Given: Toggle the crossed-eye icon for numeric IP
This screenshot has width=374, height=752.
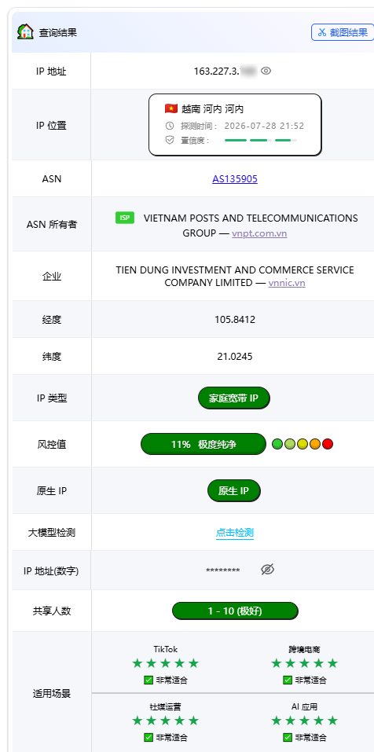Looking at the screenshot, I should [x=268, y=569].
